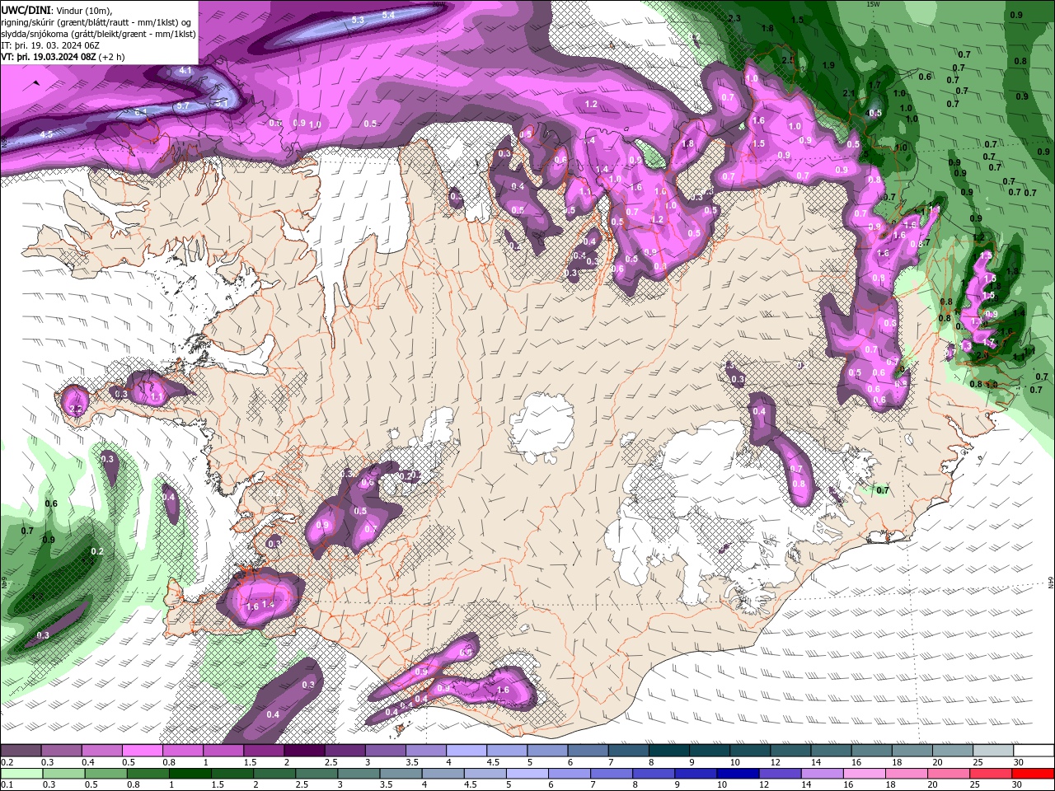The height and width of the screenshot is (791, 1055).
Task: Click the '0.2' label under upper scale
Action: [7, 762]
